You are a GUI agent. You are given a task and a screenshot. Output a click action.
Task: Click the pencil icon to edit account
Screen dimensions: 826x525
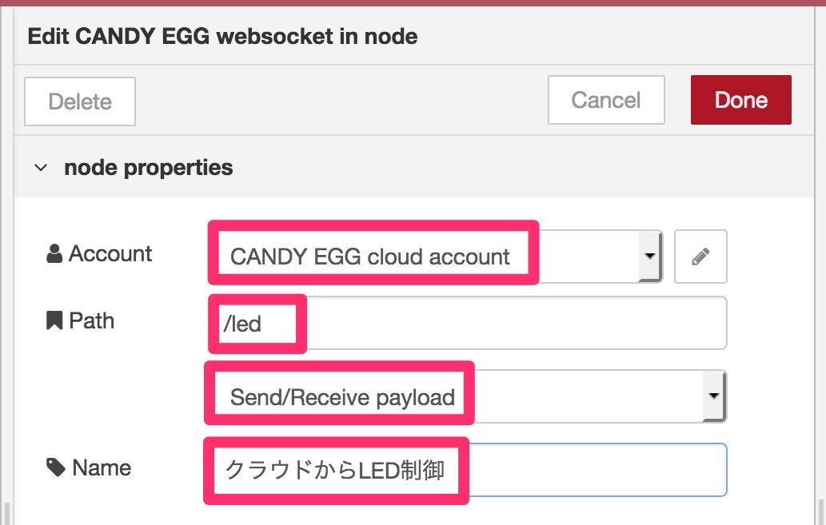click(700, 257)
